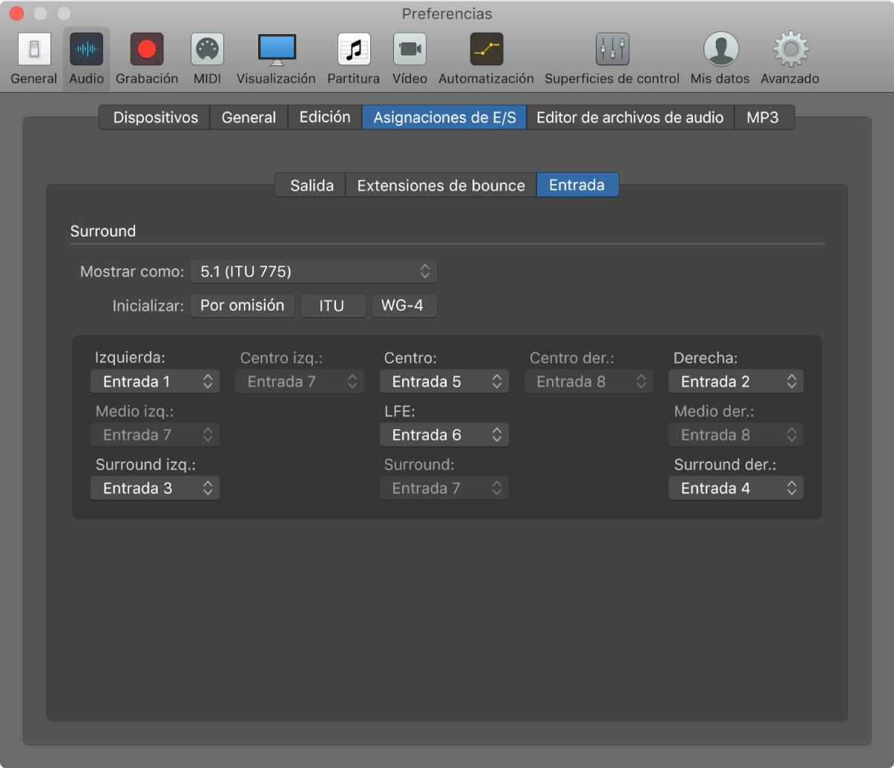Open the Avanzado gear icon
This screenshot has width=894, height=768.
791,50
